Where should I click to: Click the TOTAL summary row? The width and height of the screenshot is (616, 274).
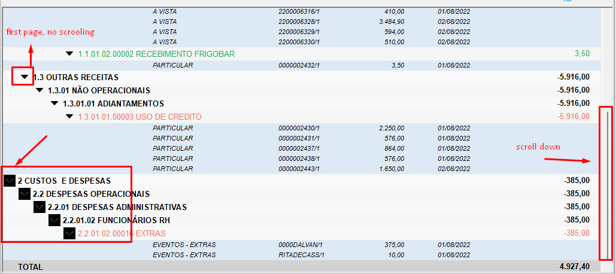299,266
